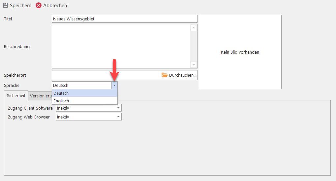
Task: Collapse the Sprache dropdown via its arrow
Action: click(114, 85)
